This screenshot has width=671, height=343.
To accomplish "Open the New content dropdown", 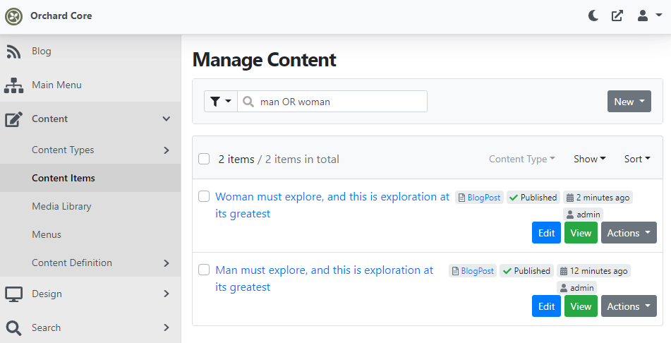I will pyautogui.click(x=629, y=102).
